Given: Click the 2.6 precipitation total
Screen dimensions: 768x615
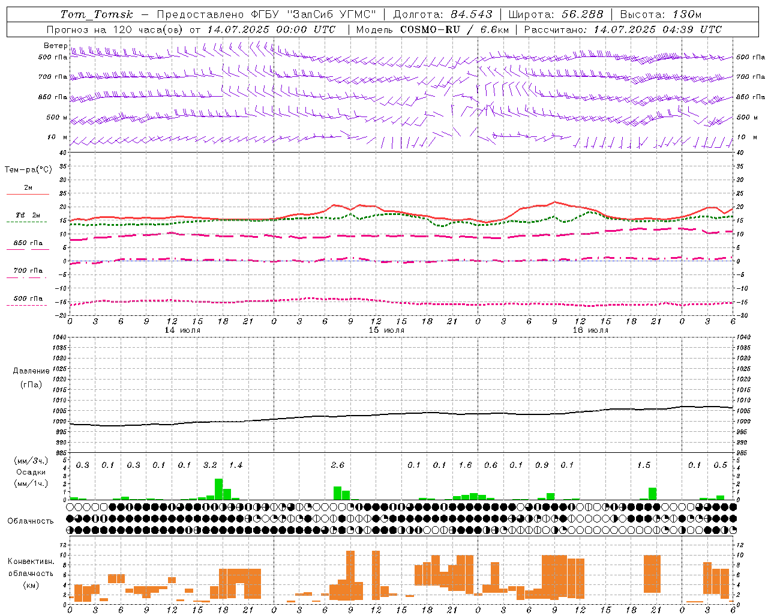Looking at the screenshot, I should [x=338, y=465].
